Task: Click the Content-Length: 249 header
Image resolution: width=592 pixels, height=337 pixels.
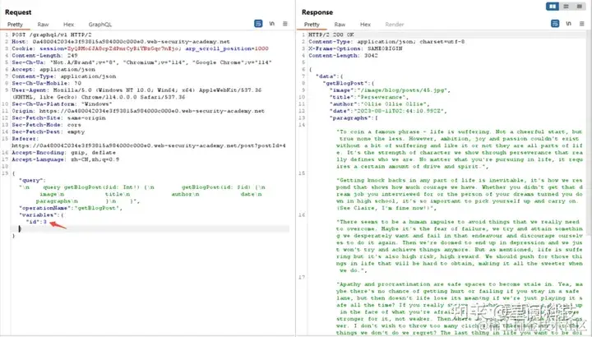Action: click(x=44, y=55)
